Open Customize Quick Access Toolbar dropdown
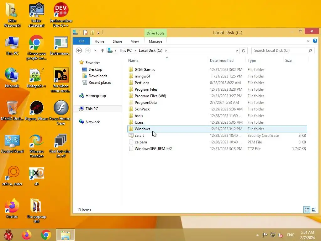The height and width of the screenshot is (241, 321). click(x=98, y=33)
